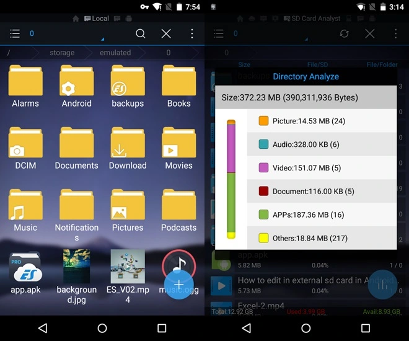409x341 pixels.
Task: Open the Alarms folder
Action: tap(25, 86)
